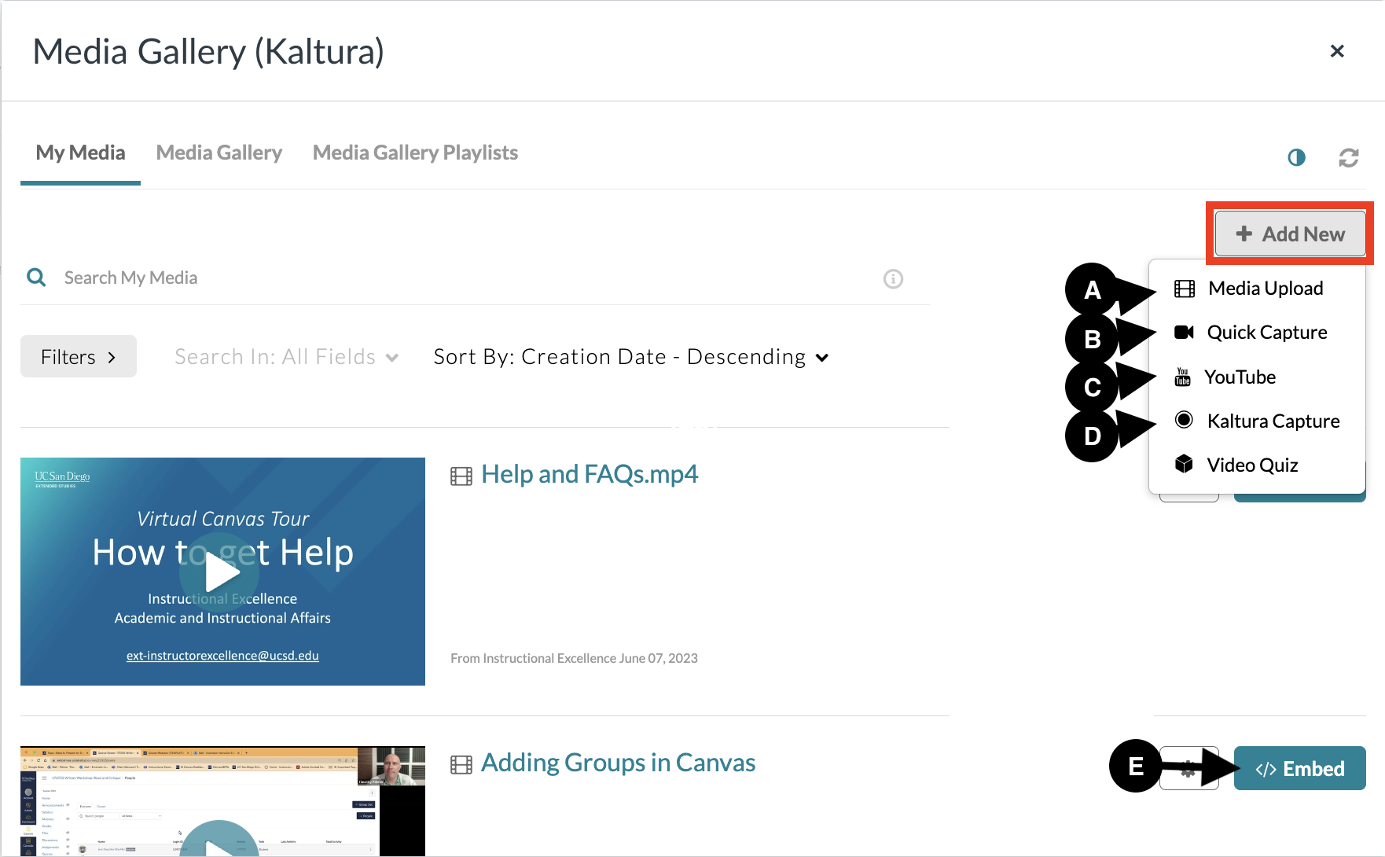Screen dimensions: 1385x857
Task: Expand the Filters panel
Action: point(79,356)
